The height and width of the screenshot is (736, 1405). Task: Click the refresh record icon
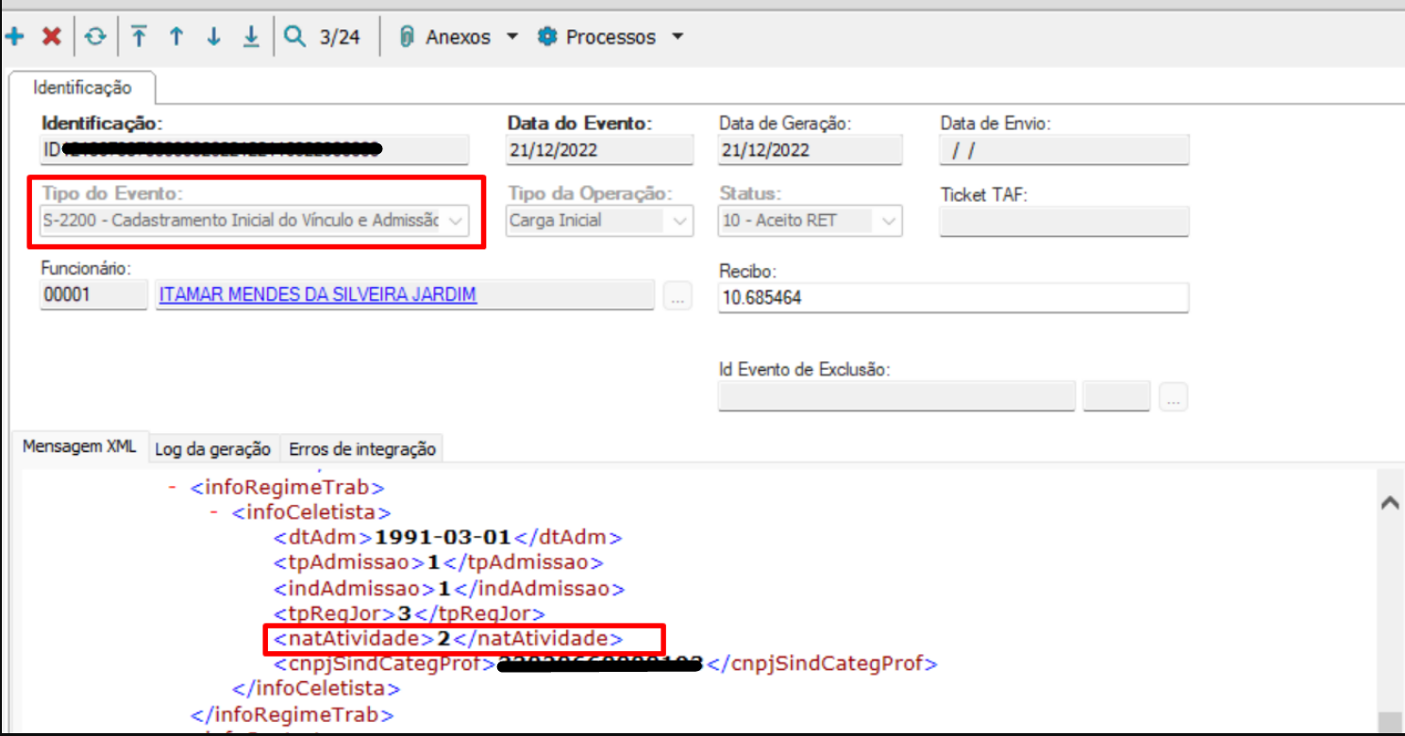click(94, 37)
